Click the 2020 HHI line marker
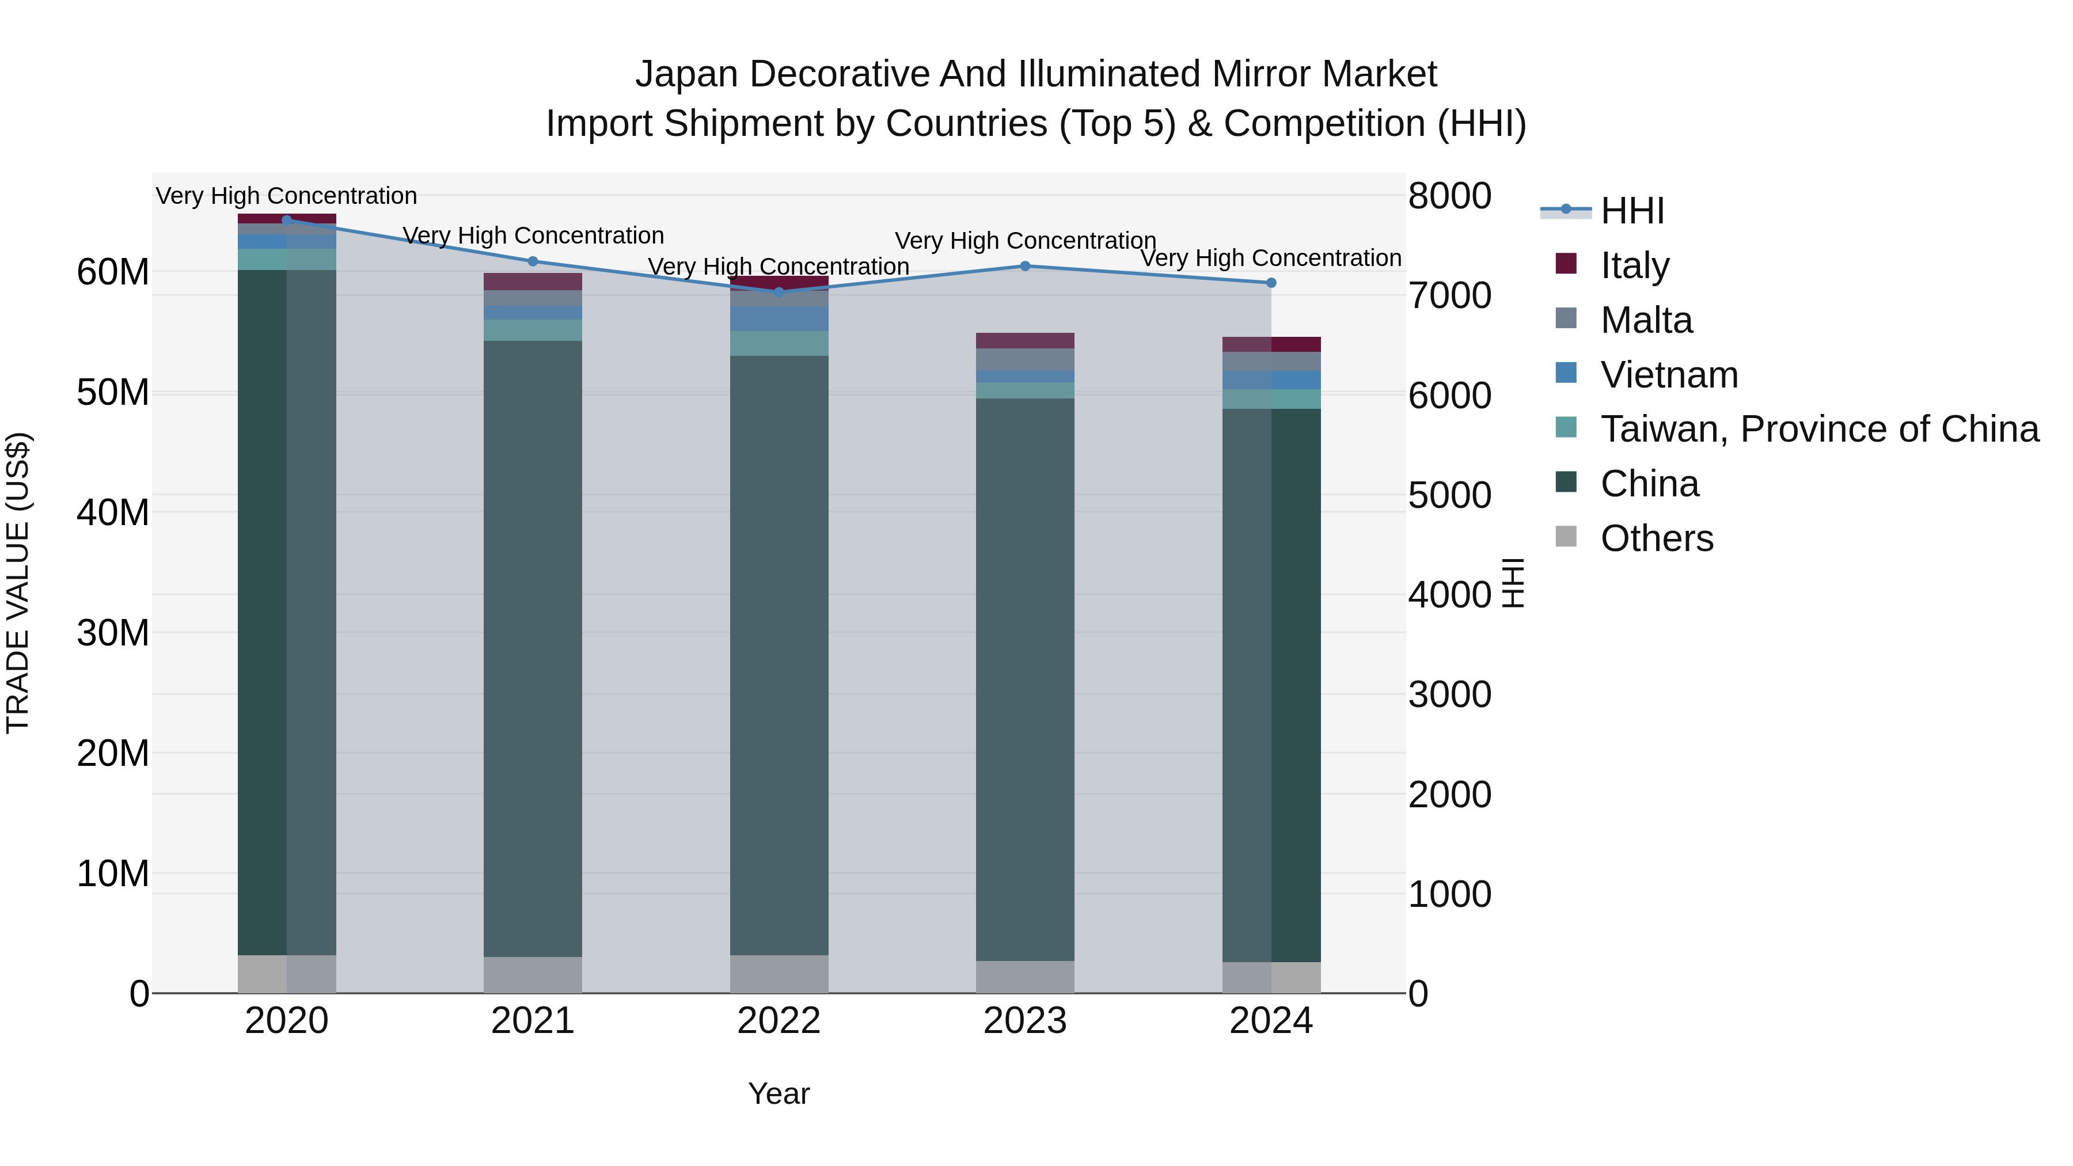The height and width of the screenshot is (1166, 2073). 287,220
